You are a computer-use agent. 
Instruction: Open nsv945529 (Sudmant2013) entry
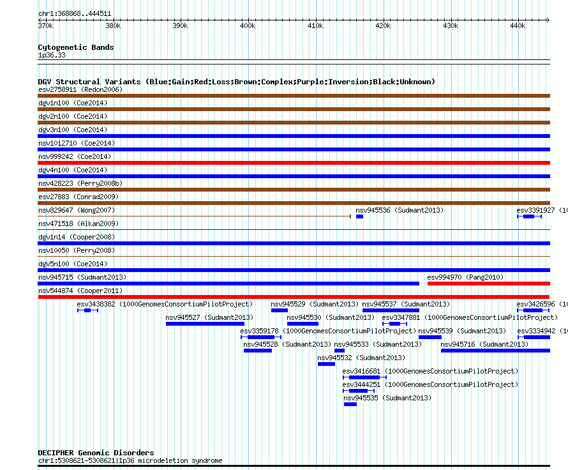pyautogui.click(x=315, y=304)
